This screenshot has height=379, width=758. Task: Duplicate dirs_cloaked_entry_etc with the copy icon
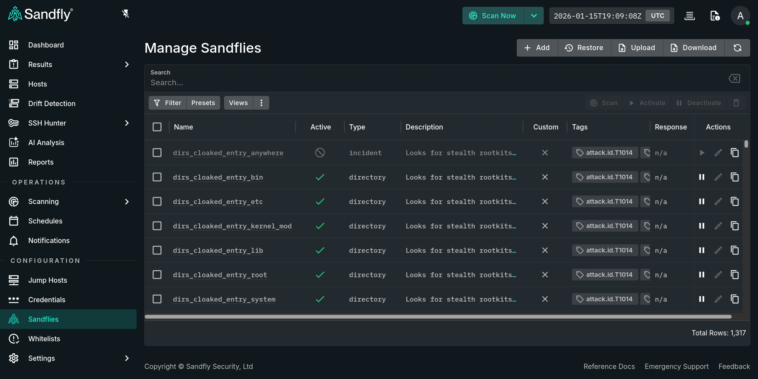click(735, 201)
